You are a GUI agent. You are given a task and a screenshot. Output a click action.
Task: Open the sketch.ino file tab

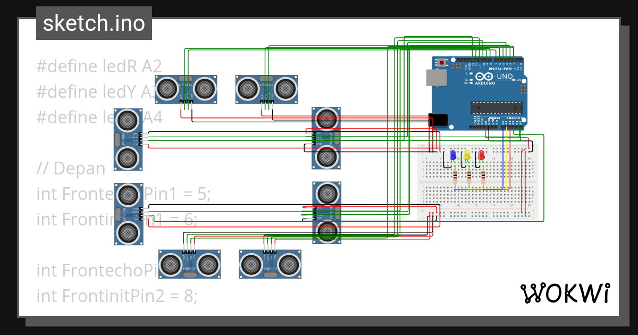coord(94,23)
